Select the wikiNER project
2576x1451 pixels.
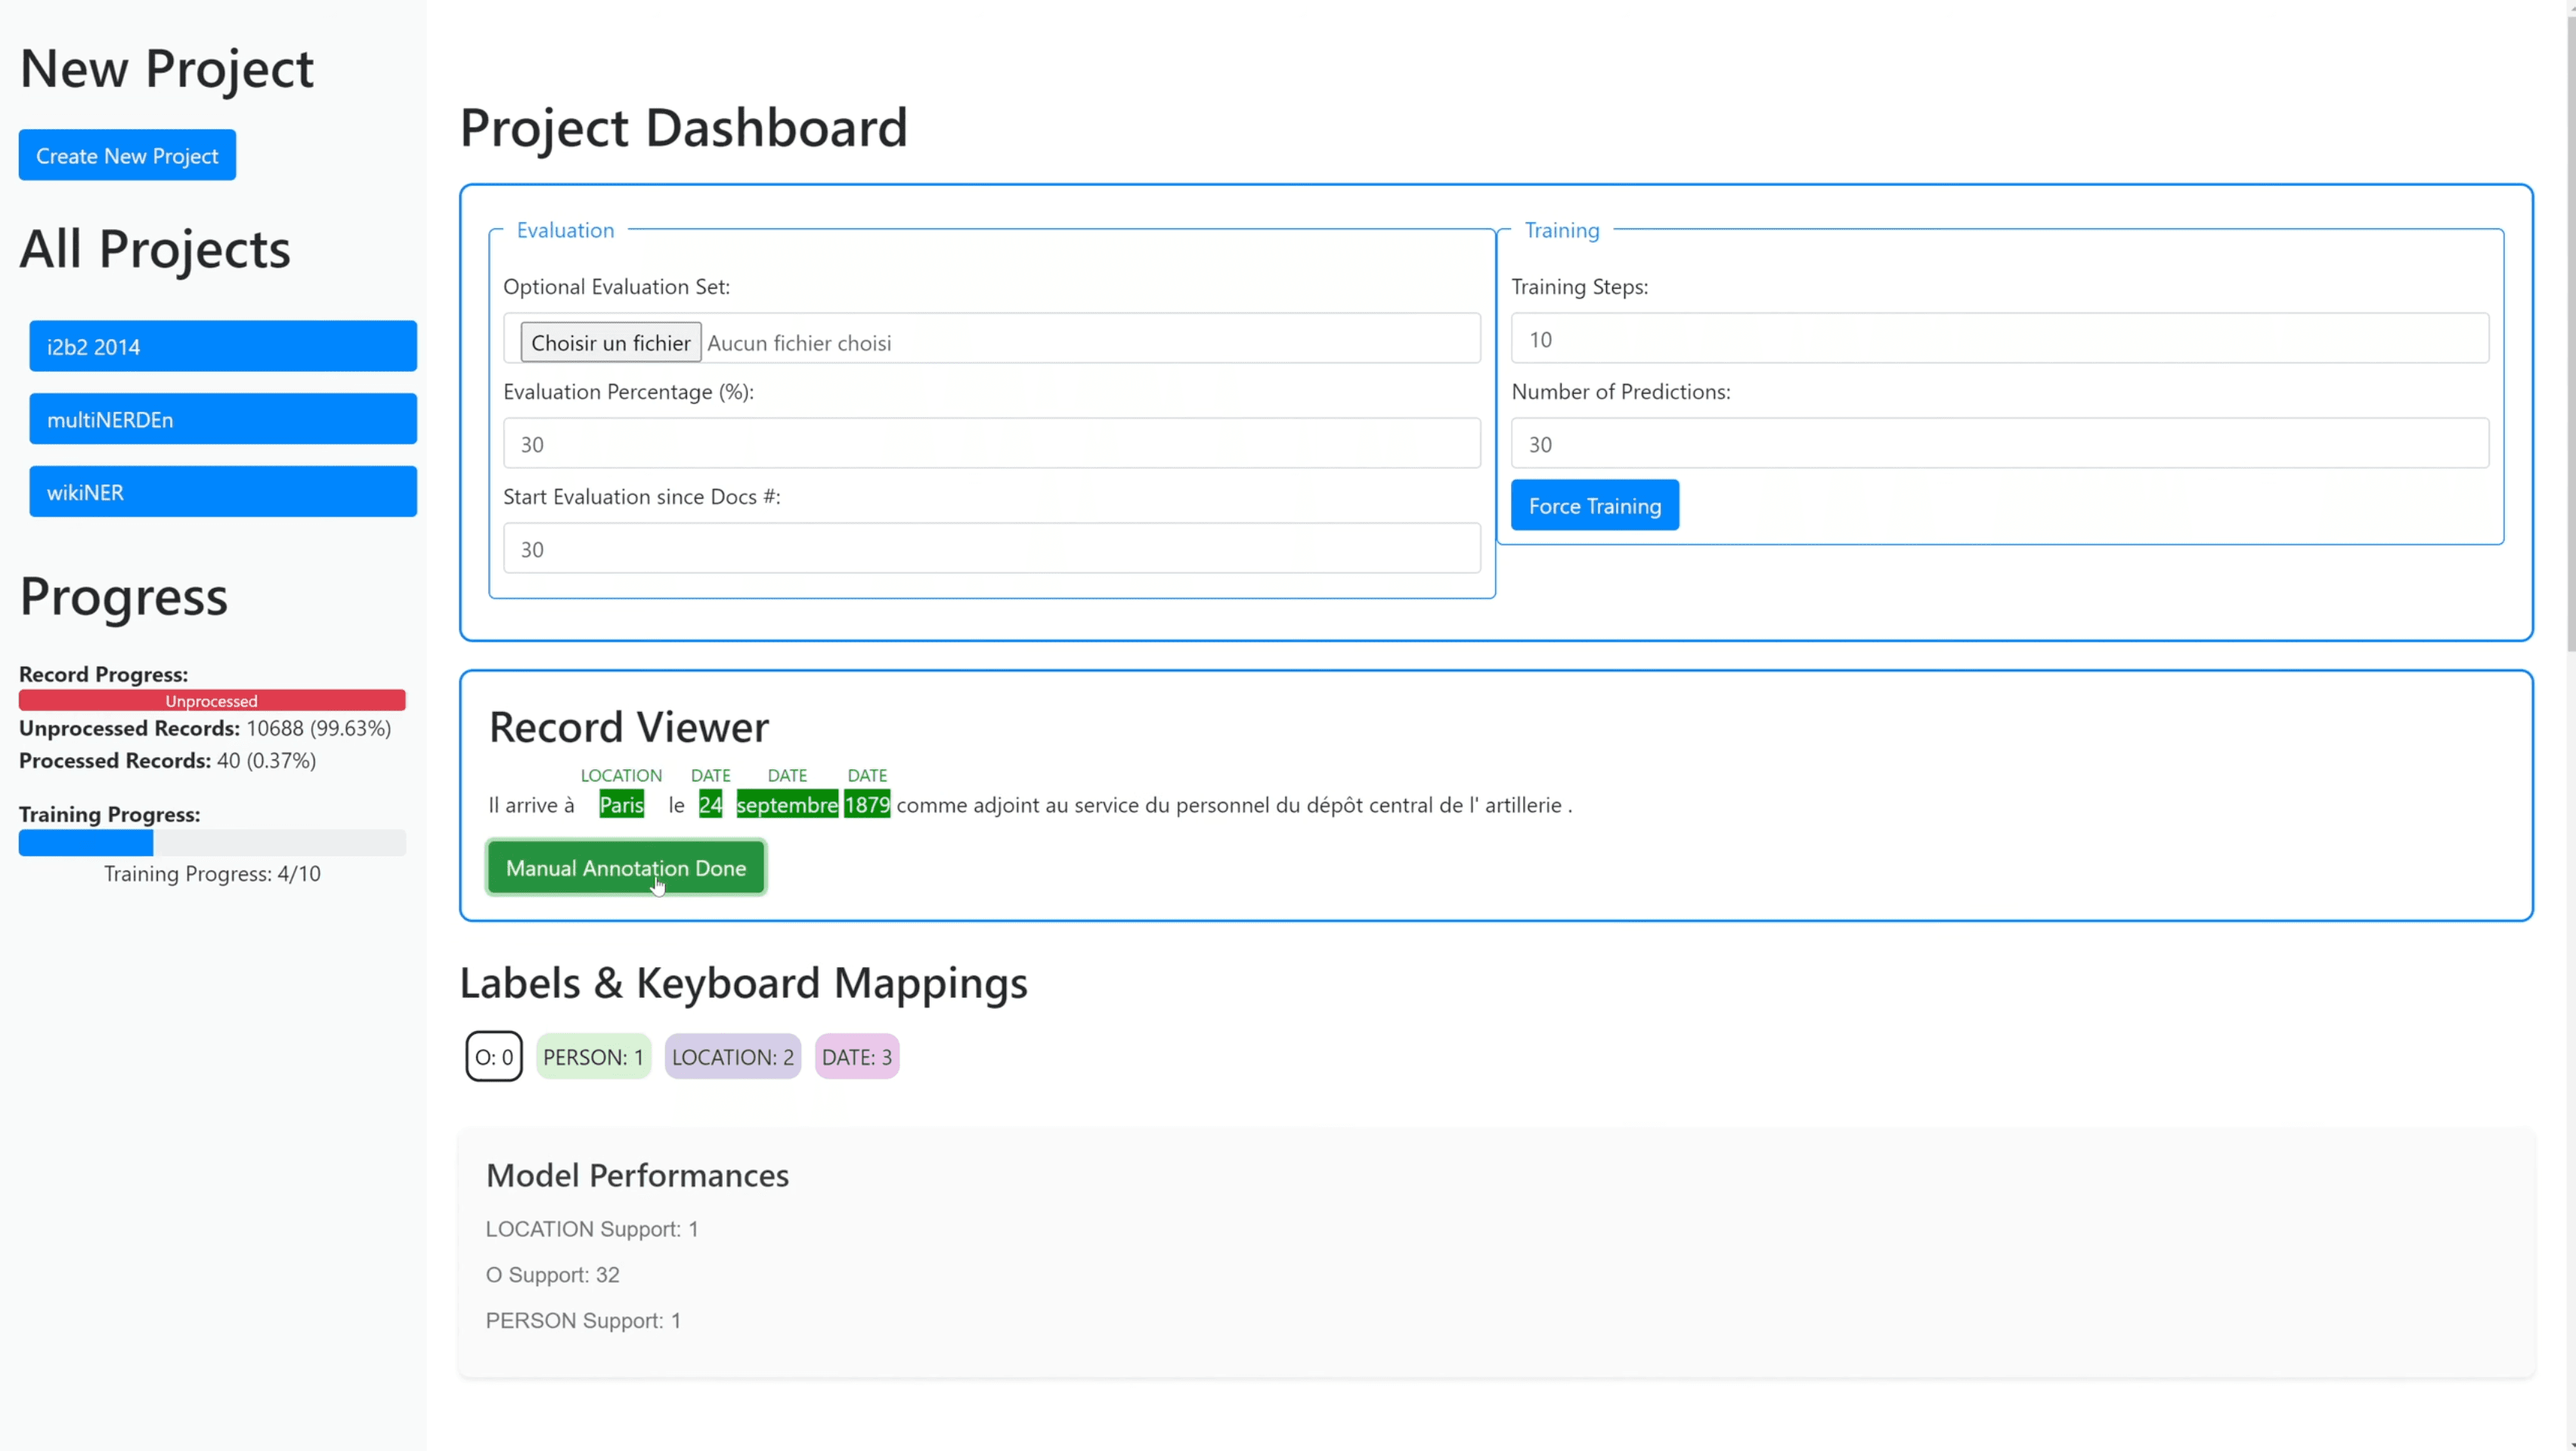point(223,492)
